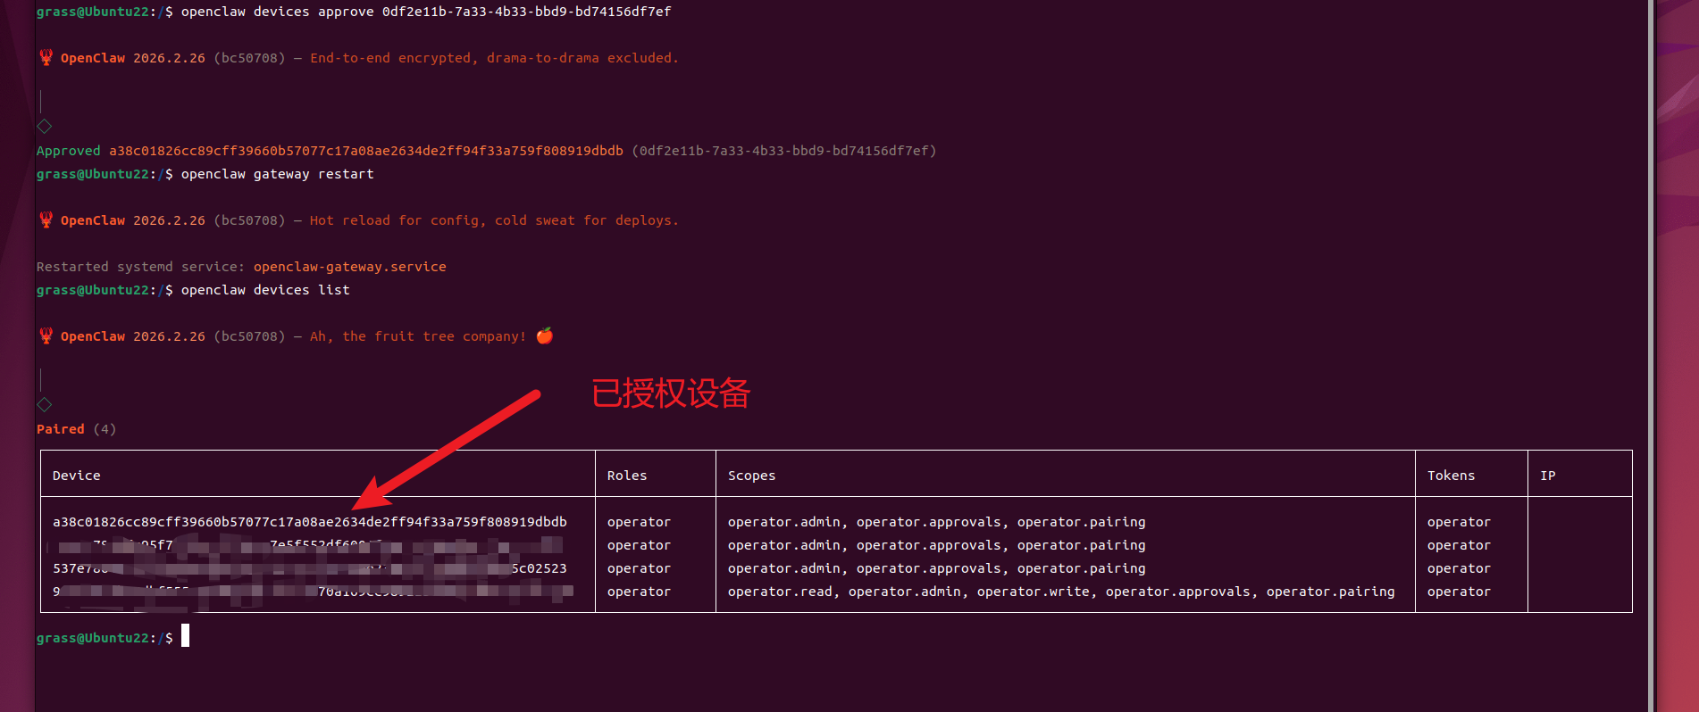The height and width of the screenshot is (712, 1699).
Task: Click the lobster icon beside the first OpenClaw line
Action: (x=46, y=58)
